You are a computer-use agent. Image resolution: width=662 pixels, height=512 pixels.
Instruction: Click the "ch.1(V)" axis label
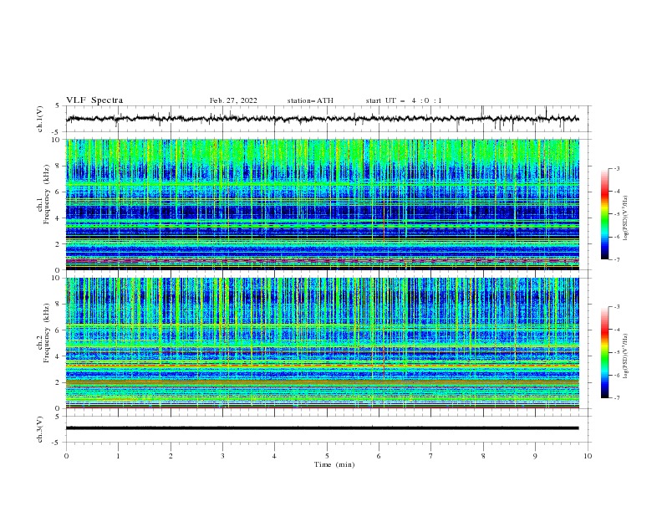tap(40, 119)
